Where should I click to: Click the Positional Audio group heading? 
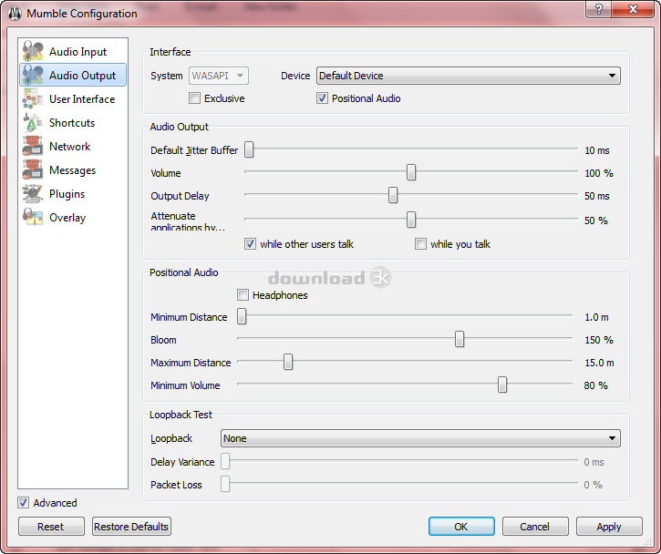tap(184, 272)
